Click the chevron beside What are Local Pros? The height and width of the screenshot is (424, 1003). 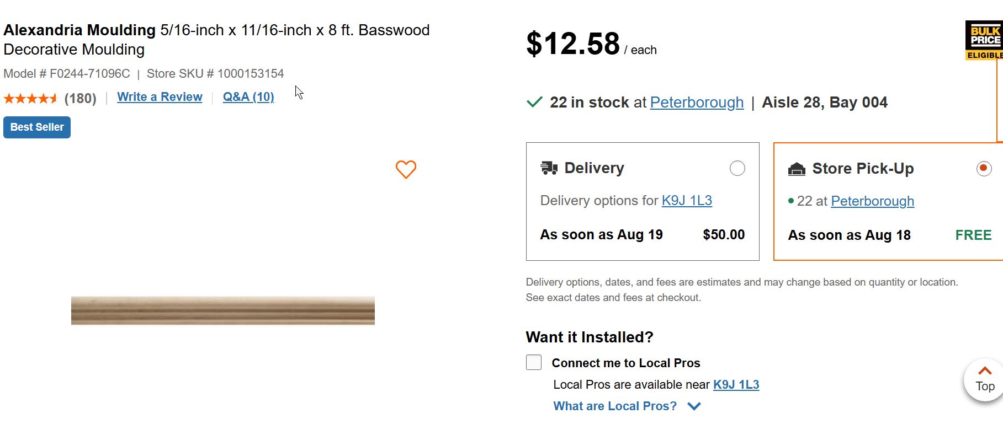coord(694,406)
